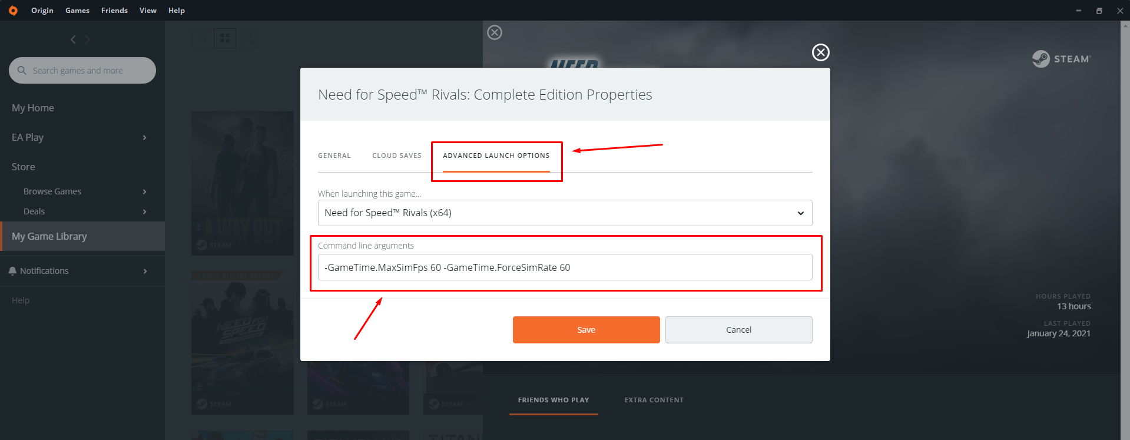Open the launch game version dropdown
This screenshot has width=1130, height=440.
coord(565,213)
